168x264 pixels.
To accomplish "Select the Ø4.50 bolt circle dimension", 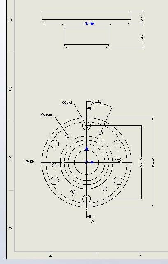I will [x=141, y=163].
